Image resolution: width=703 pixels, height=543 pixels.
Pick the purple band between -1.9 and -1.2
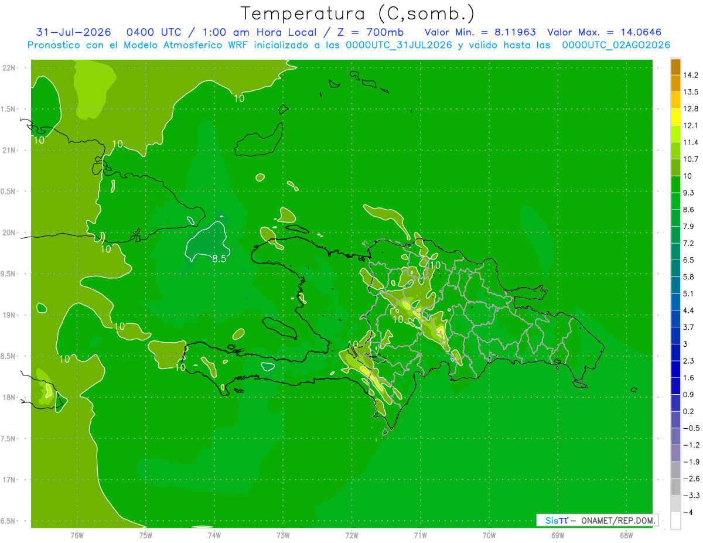coord(675,453)
